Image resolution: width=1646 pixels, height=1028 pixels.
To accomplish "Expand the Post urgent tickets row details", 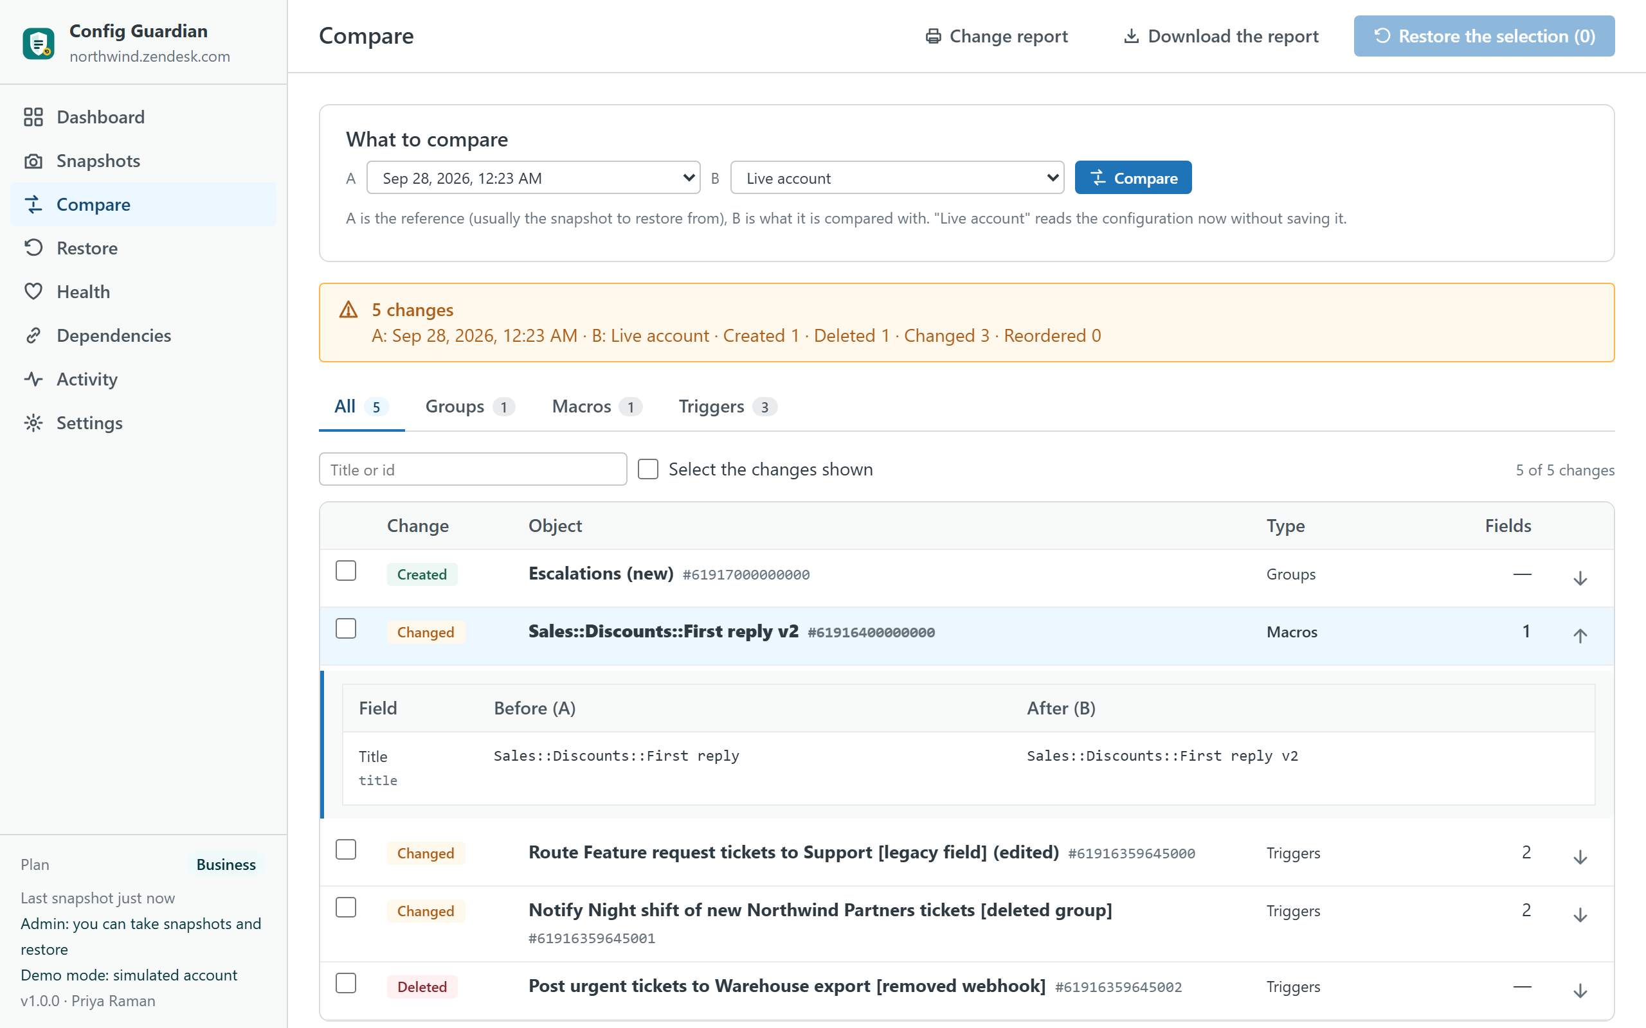I will (1580, 991).
